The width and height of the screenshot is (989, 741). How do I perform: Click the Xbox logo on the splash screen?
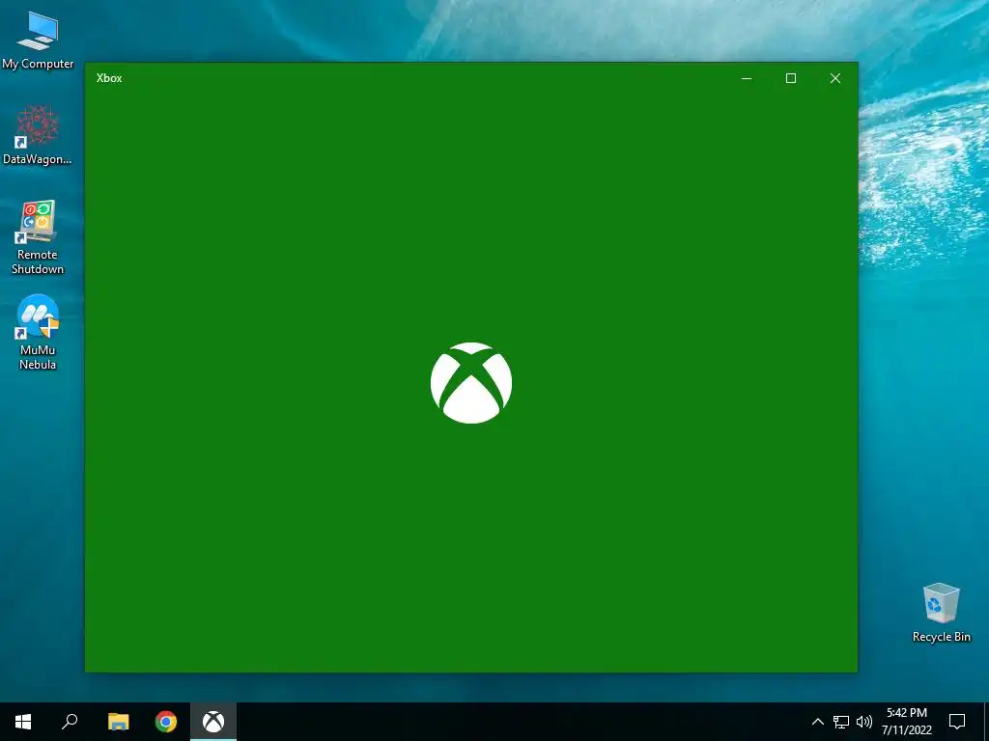(471, 382)
